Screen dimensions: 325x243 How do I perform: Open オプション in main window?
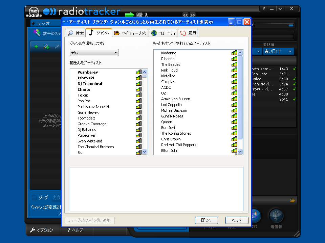(42, 230)
